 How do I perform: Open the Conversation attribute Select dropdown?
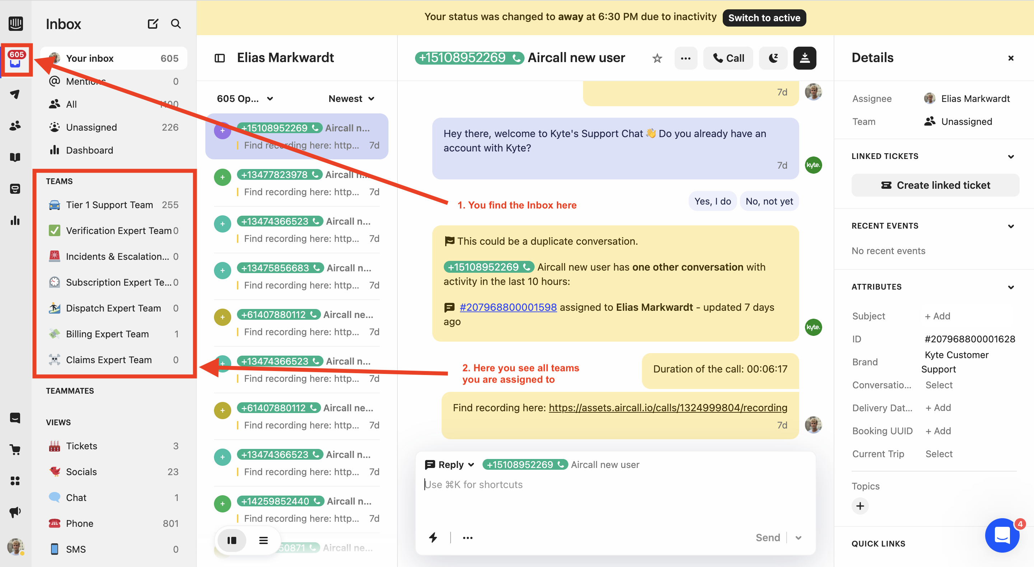click(938, 385)
